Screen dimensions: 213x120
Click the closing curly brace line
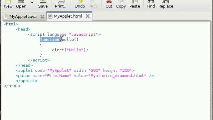point(41,55)
